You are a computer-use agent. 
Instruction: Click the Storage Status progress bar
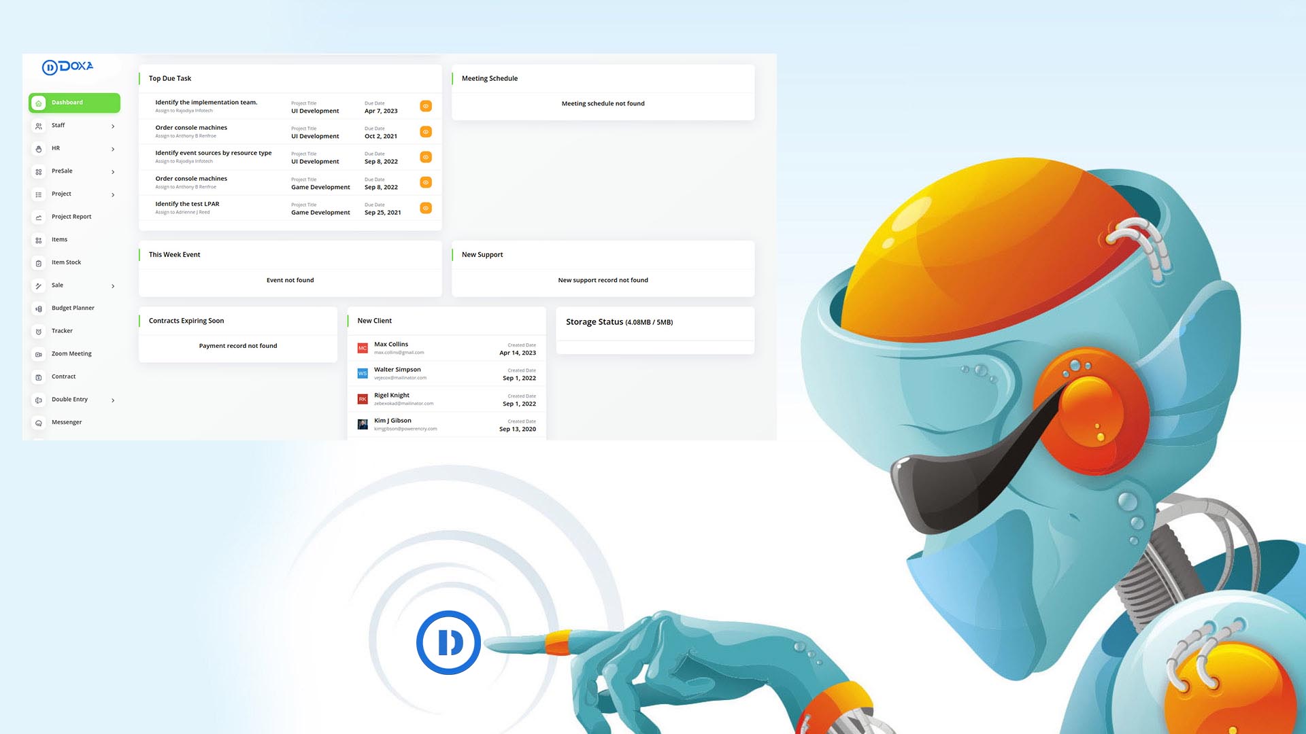[x=654, y=347]
